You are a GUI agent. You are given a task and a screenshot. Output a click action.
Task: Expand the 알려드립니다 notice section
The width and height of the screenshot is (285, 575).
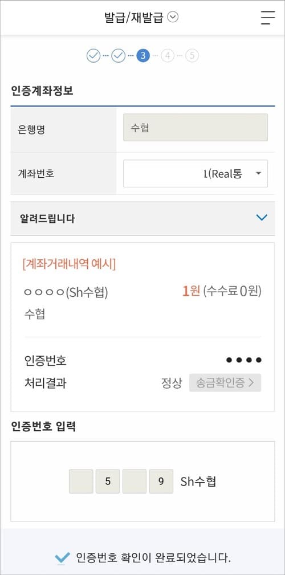point(142,219)
